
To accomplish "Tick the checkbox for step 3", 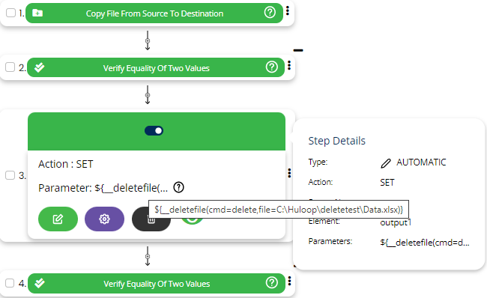I will tap(10, 175).
